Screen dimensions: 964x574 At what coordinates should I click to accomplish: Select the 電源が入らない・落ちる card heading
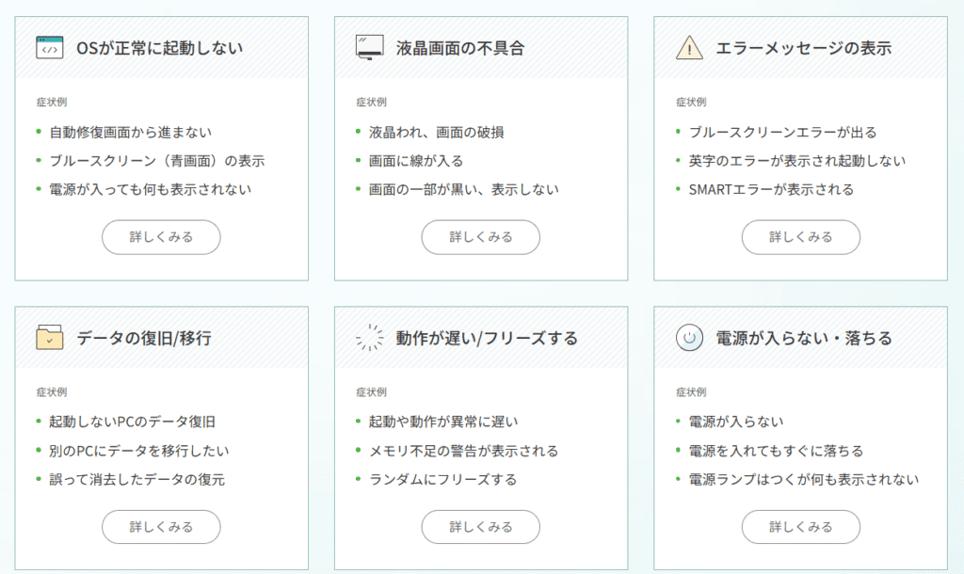804,338
